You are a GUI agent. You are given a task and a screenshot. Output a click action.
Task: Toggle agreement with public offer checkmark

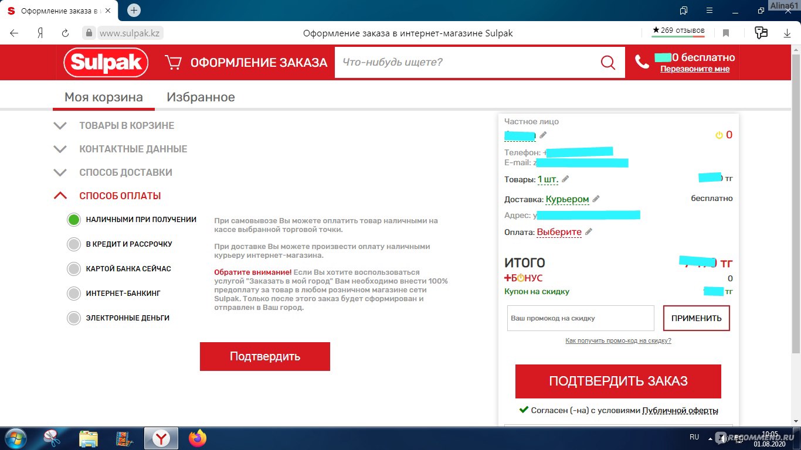point(524,410)
